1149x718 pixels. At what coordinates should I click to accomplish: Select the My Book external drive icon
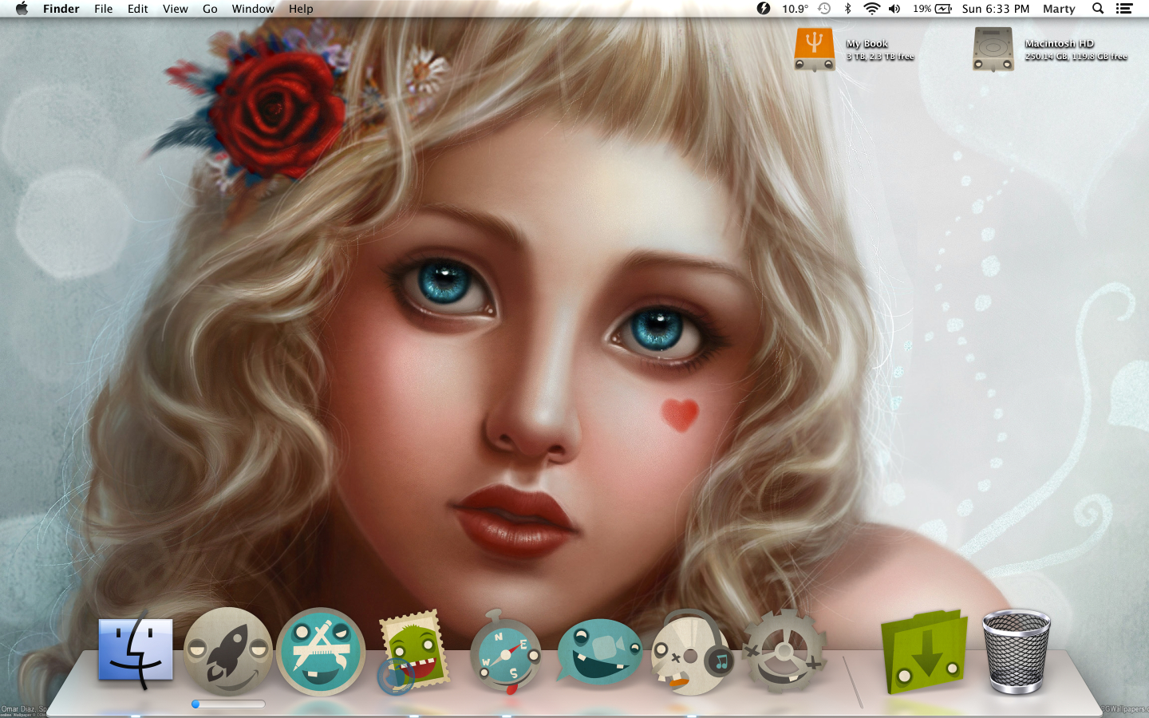(815, 49)
